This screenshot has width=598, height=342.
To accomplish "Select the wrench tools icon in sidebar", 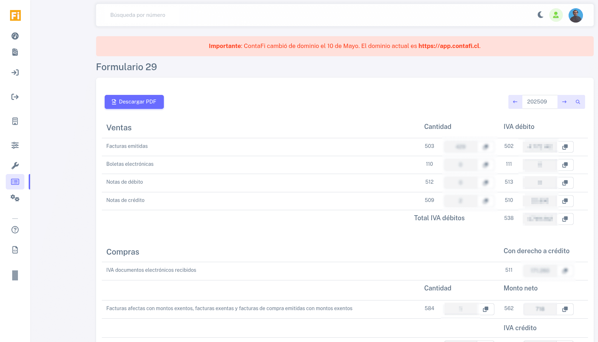I will coord(15,165).
